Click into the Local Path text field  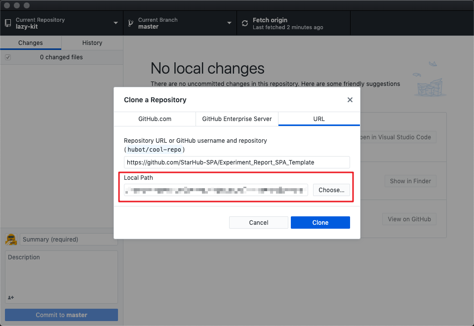[216, 190]
